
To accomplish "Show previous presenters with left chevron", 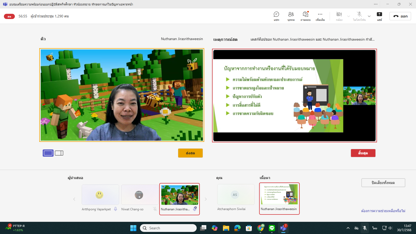I will (74, 199).
